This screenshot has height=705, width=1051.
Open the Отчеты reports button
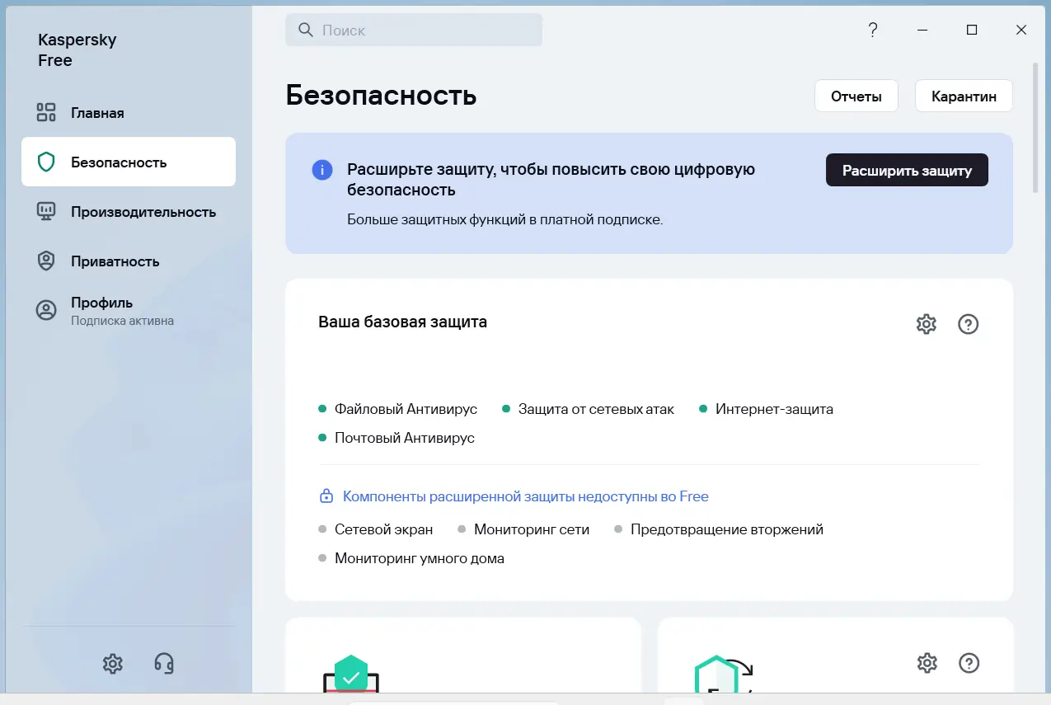(x=856, y=96)
